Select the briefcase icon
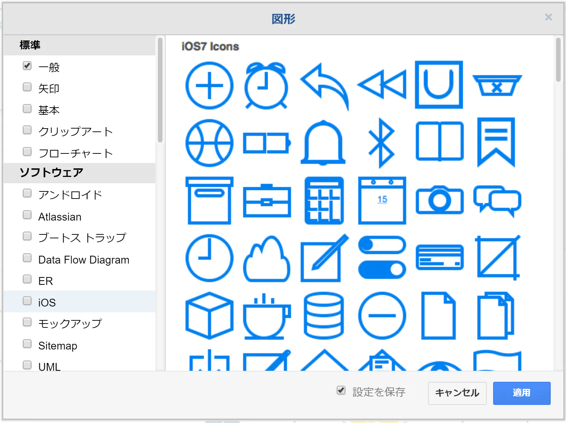Screen dimensions: 566x423 [x=267, y=201]
